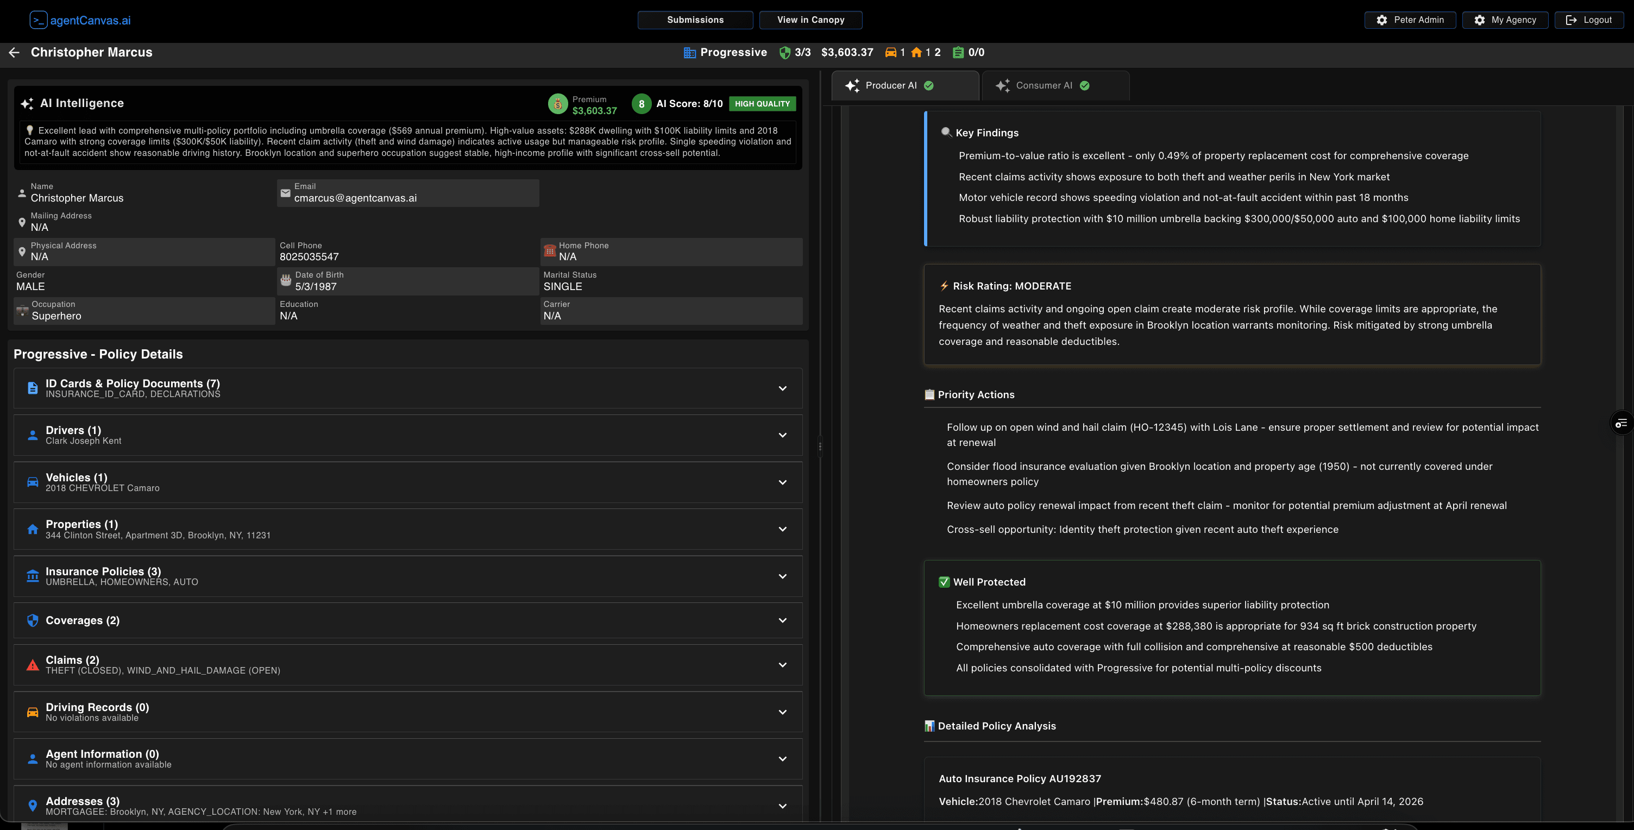
Task: Click the Driving Records orange car icon
Action: [33, 712]
